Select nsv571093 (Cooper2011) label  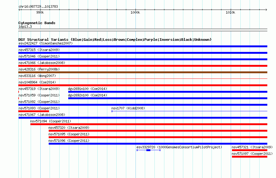tap(39, 108)
